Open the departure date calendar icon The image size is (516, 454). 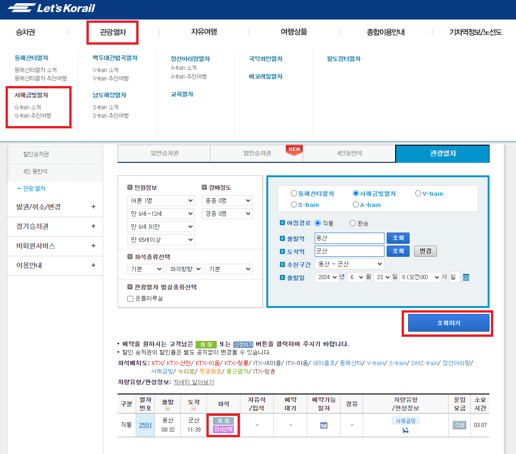pos(466,278)
